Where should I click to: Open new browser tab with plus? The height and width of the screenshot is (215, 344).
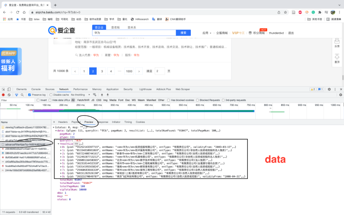pos(55,5)
